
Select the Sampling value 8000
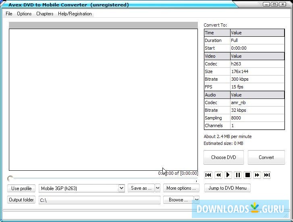click(257, 118)
